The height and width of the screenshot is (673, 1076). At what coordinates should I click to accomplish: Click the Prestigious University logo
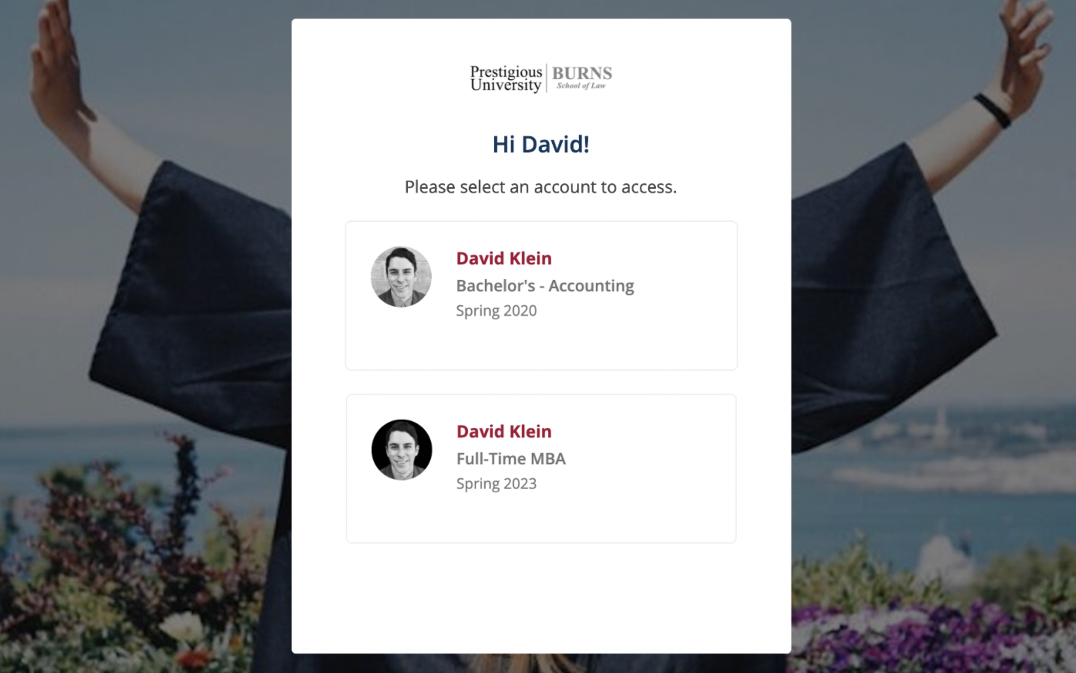(x=506, y=78)
